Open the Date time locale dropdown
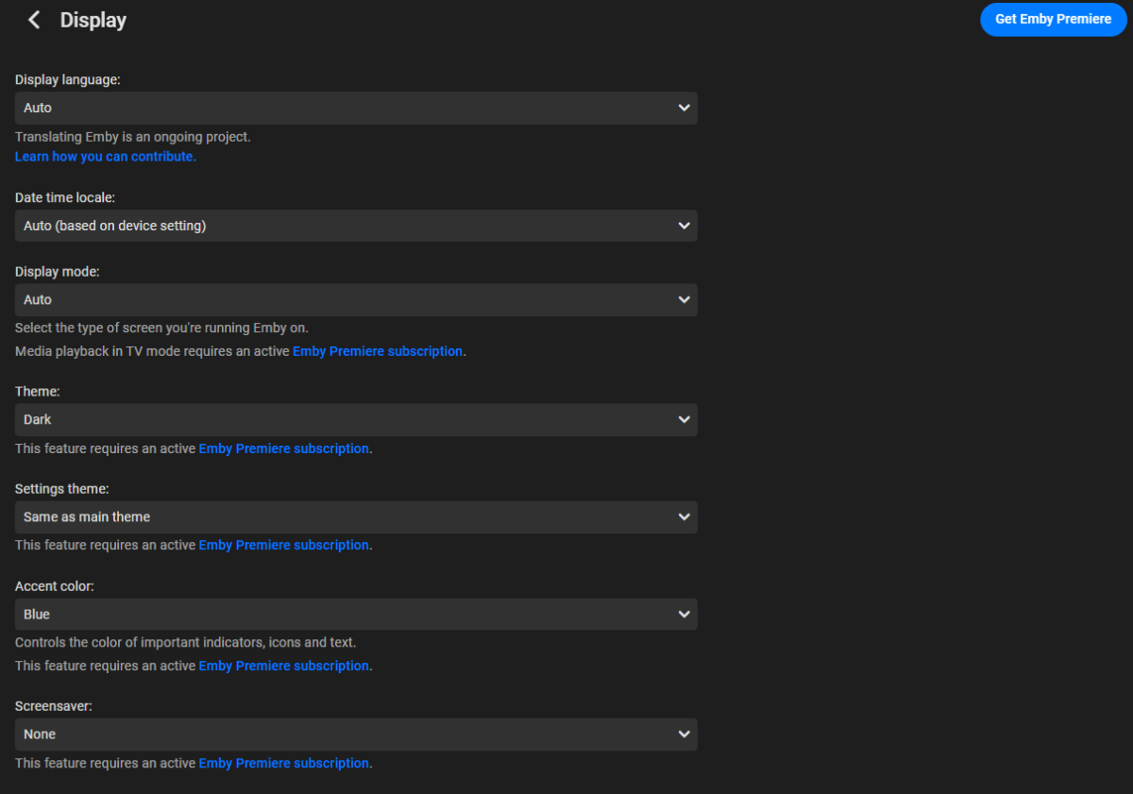 356,225
